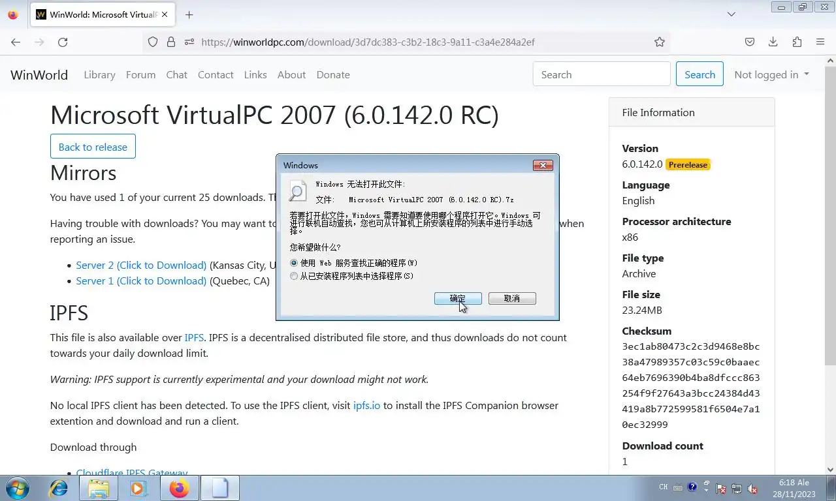Bookmark this page with the star icon
Viewport: 836px width, 501px height.
pos(660,42)
